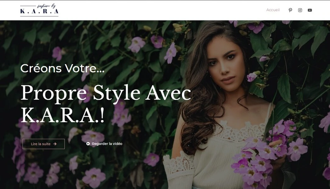This screenshot has width=330, height=189.
Task: Click the empty white header bar area
Action: click(160, 10)
